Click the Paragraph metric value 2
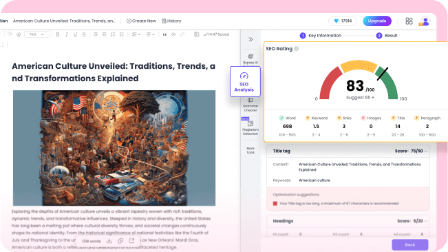448x252 pixels. pos(427,126)
